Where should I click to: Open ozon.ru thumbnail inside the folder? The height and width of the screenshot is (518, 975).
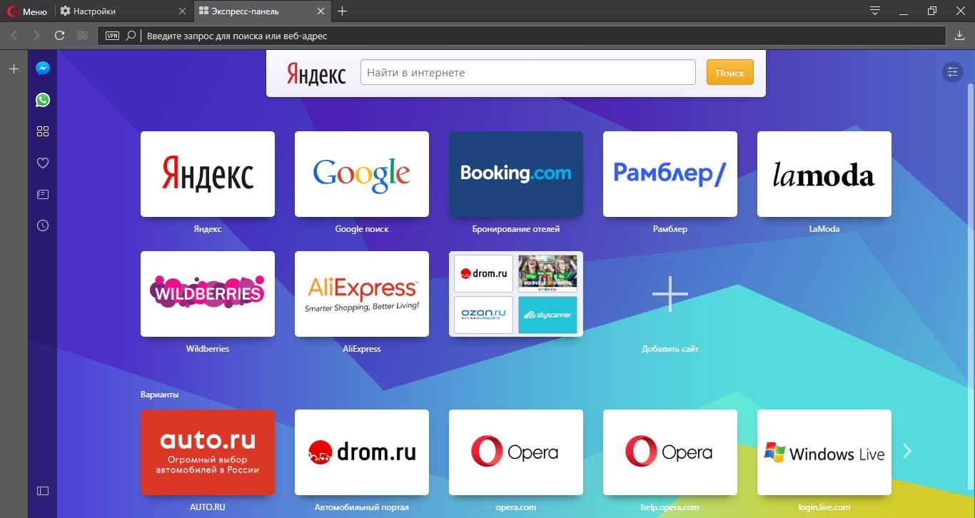pyautogui.click(x=483, y=315)
